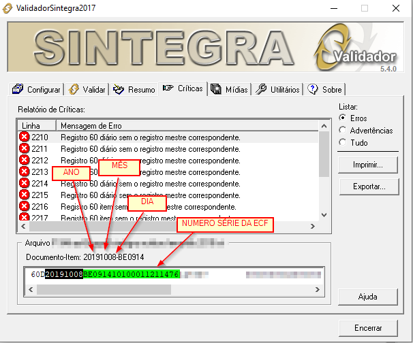Click the record line left scroll arrow
The height and width of the screenshot is (343, 413).
tap(31, 290)
